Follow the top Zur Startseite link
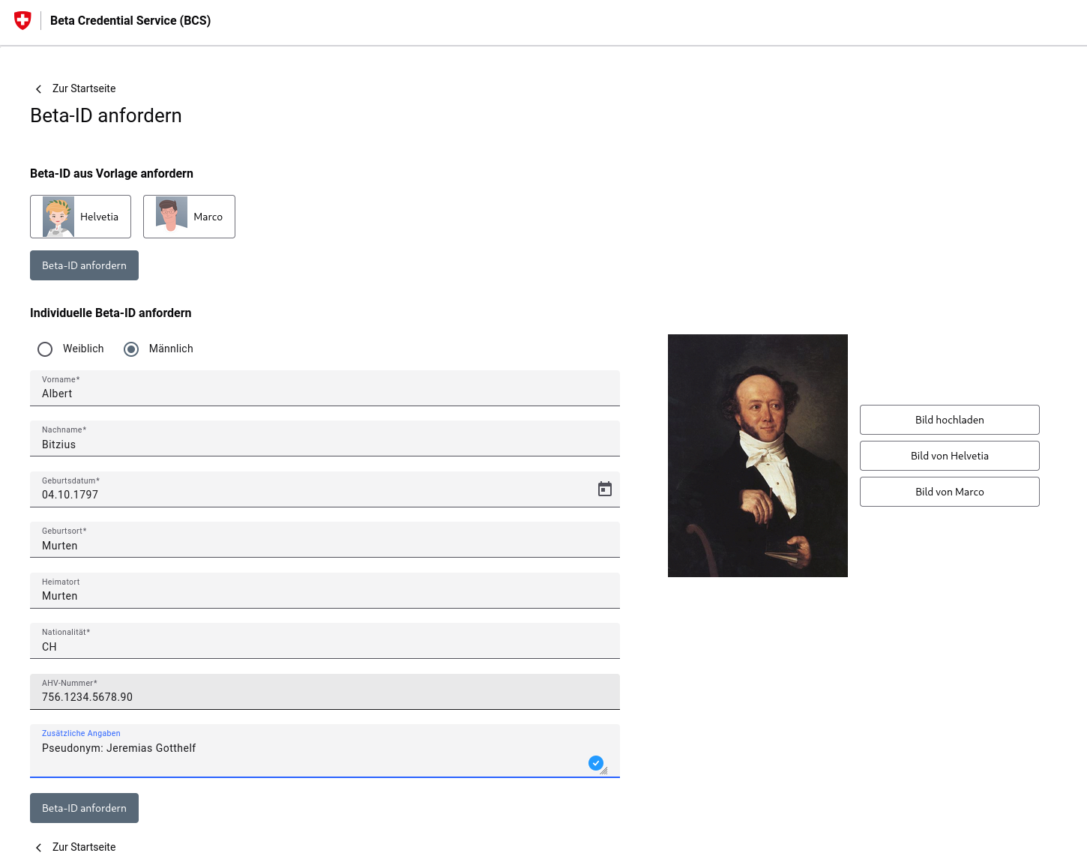The height and width of the screenshot is (868, 1087). 84,88
